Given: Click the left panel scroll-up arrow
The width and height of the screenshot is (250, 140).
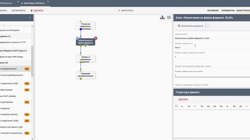Looking at the screenshot, I should pyautogui.click(x=32, y=26).
